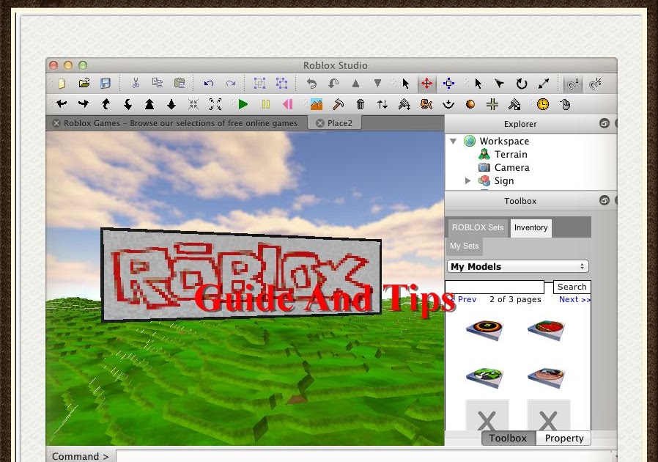
Task: Open the My Models dropdown
Action: coord(518,267)
